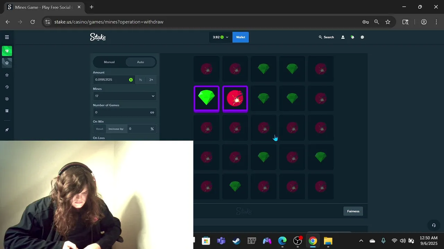Switch to Auto betting mode

[x=140, y=62]
